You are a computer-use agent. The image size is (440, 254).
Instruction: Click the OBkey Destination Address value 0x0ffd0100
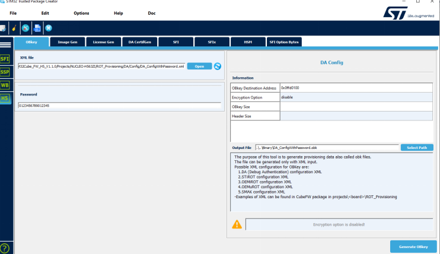pyautogui.click(x=356, y=88)
